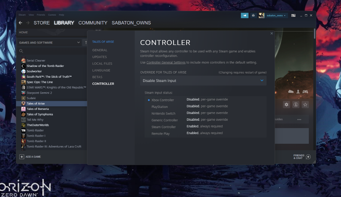Go to the STORE tab
The image size is (341, 197).
[x=42, y=23]
